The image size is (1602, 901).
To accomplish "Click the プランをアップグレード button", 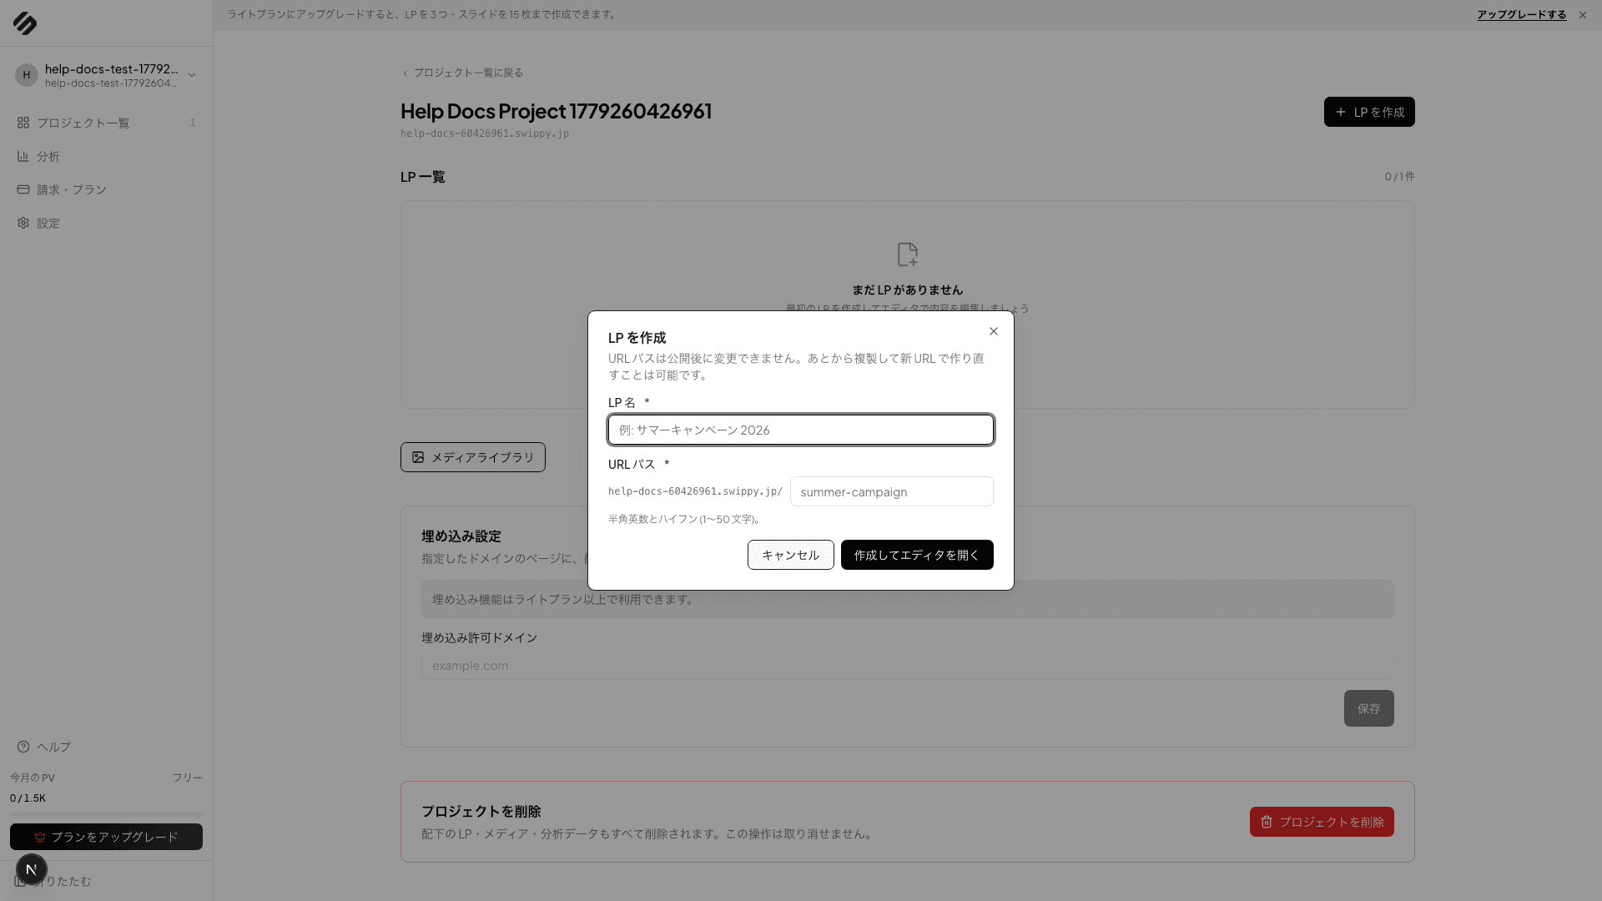I will tap(106, 837).
